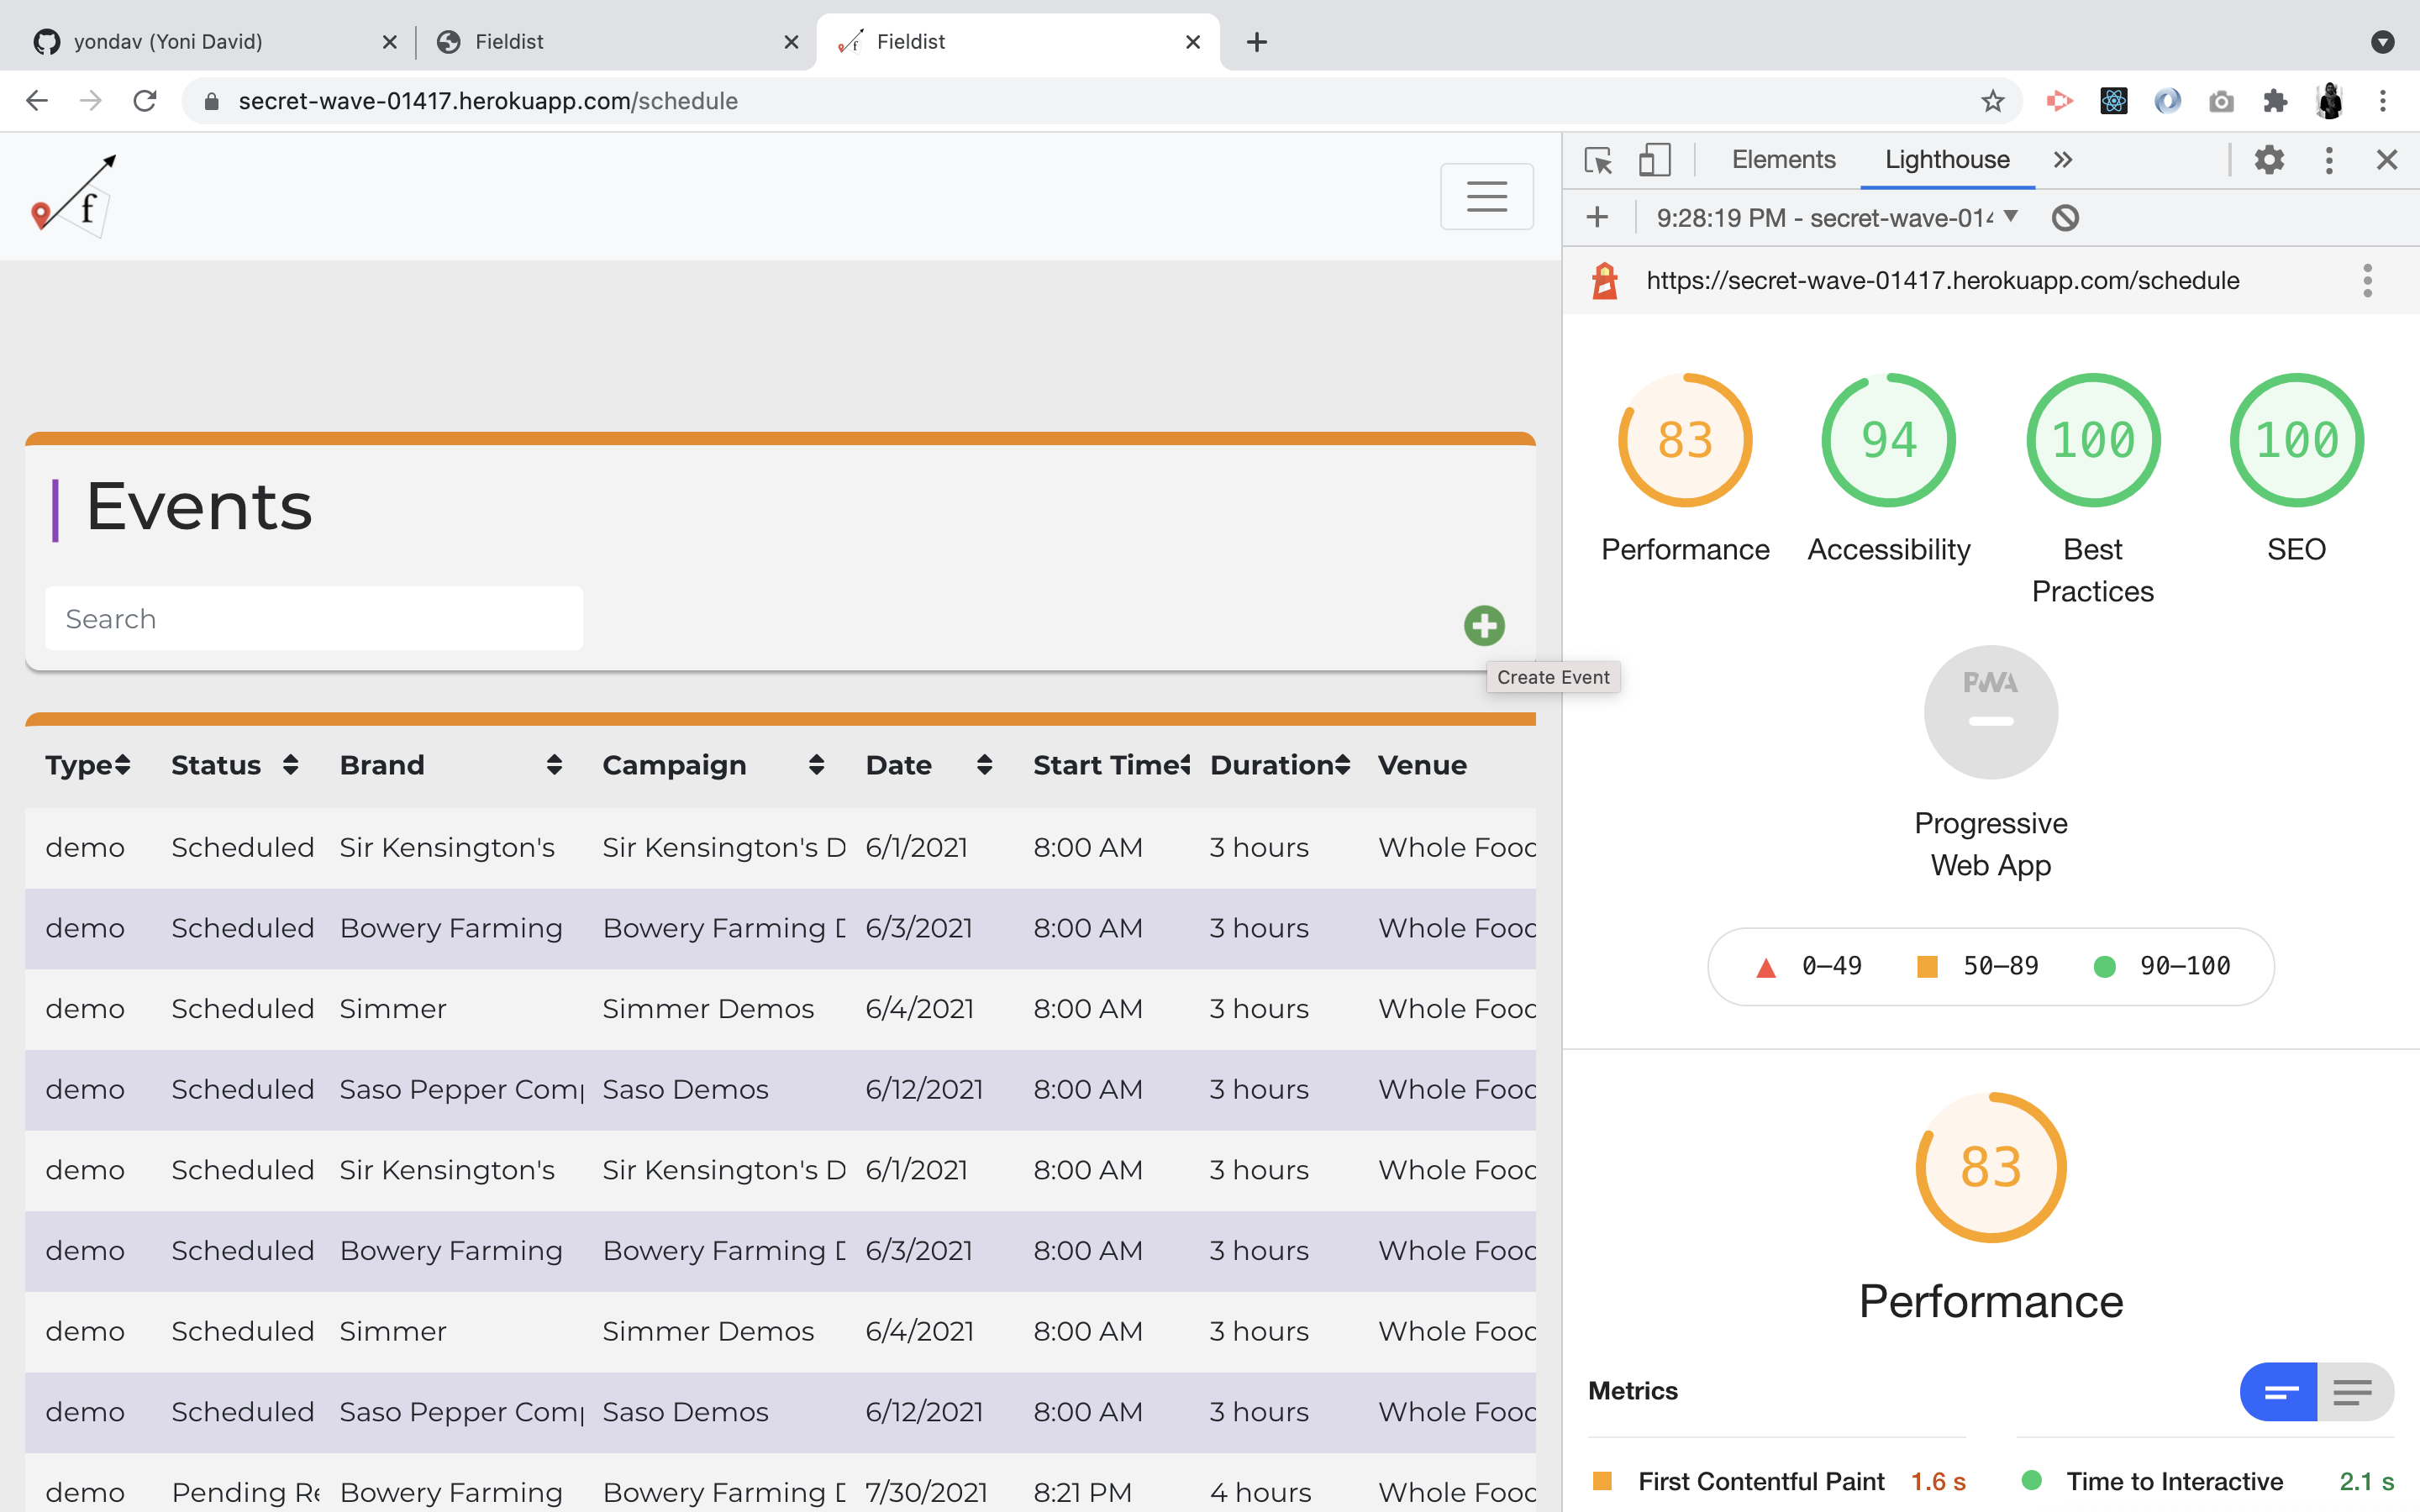Click the camera screenshot extension icon
This screenshot has height=1512, width=2420.
[2221, 101]
